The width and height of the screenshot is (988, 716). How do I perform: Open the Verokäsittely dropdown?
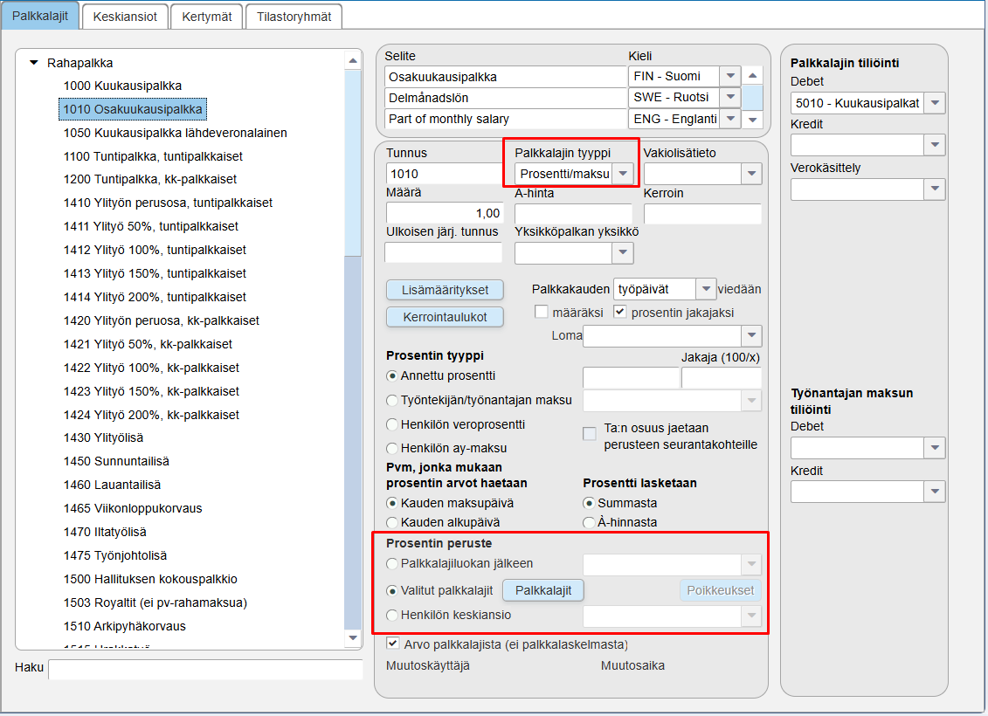[x=935, y=189]
